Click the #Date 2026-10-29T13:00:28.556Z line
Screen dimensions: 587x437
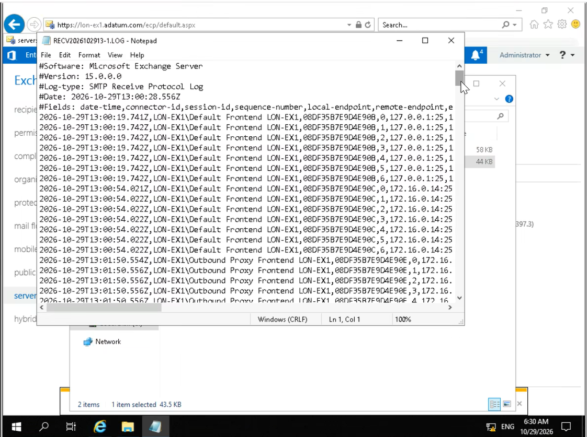(x=110, y=97)
